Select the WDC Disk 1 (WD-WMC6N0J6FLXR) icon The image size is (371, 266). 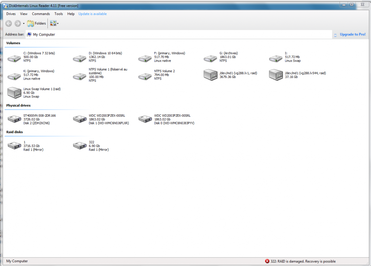(x=80, y=119)
